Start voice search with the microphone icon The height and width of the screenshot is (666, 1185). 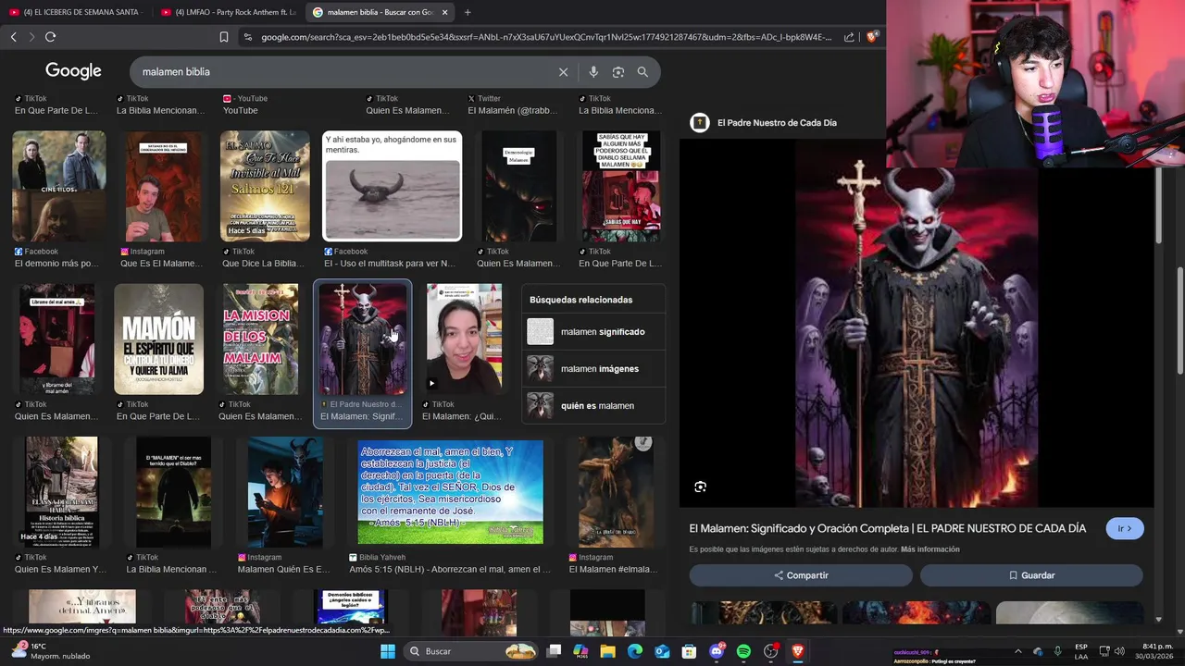pos(593,72)
